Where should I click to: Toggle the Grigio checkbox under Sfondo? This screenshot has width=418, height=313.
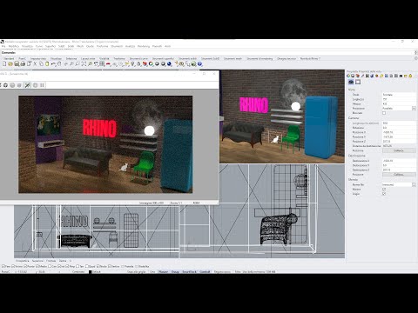(x=384, y=194)
